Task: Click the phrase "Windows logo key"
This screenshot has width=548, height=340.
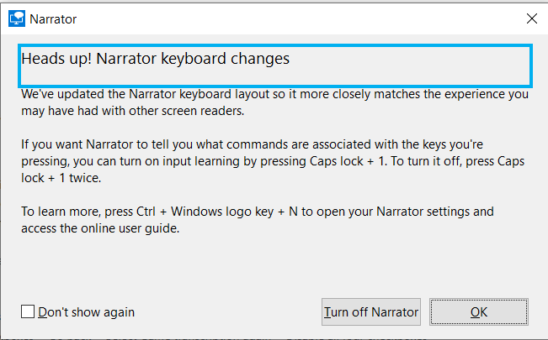Action: [222, 212]
